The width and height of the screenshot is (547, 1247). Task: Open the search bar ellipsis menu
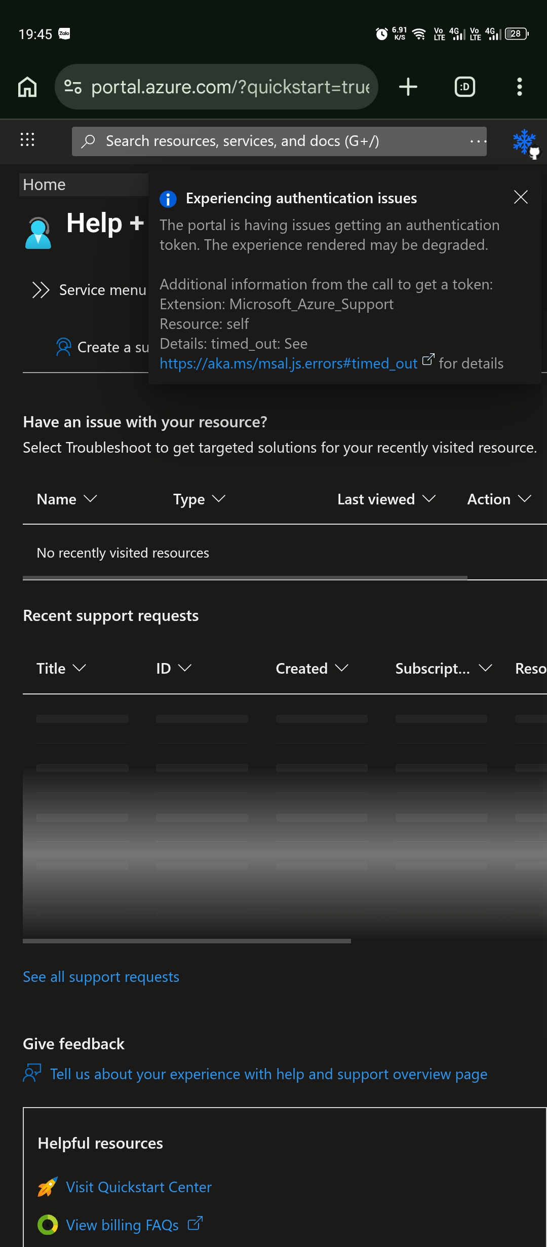[478, 141]
